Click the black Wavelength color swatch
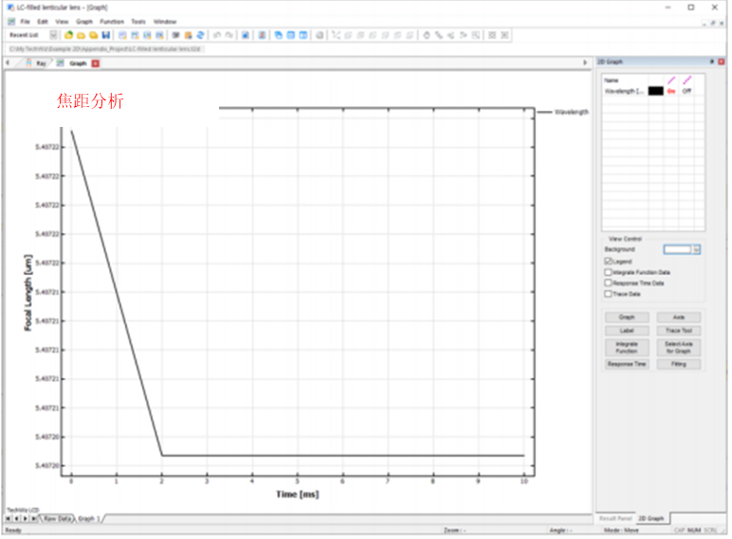Viewport: 732px width, 539px height. (x=655, y=91)
